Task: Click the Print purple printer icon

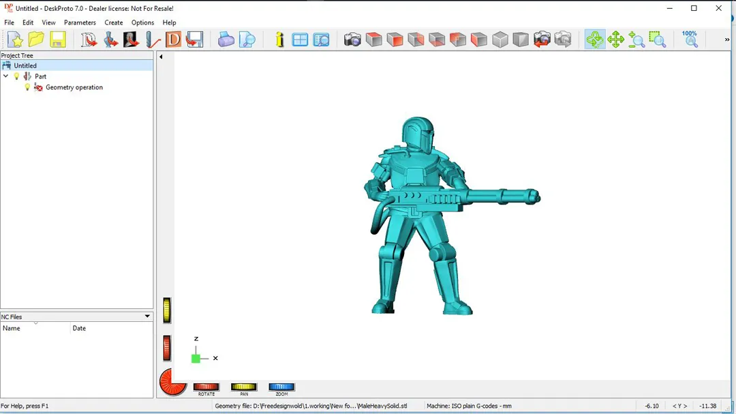Action: pos(226,40)
